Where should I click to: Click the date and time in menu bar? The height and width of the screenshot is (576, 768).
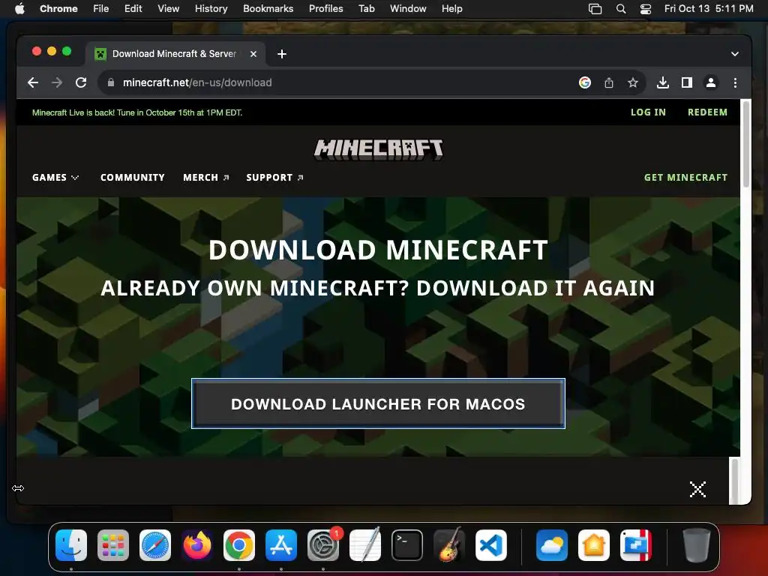[x=709, y=9]
